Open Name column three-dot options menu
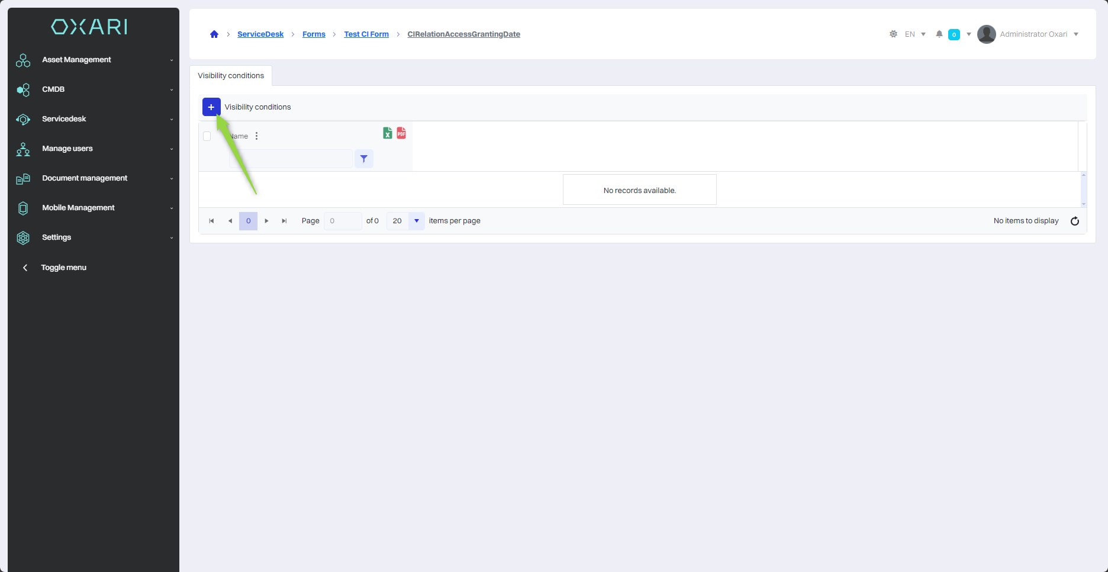This screenshot has width=1108, height=572. pyautogui.click(x=256, y=136)
